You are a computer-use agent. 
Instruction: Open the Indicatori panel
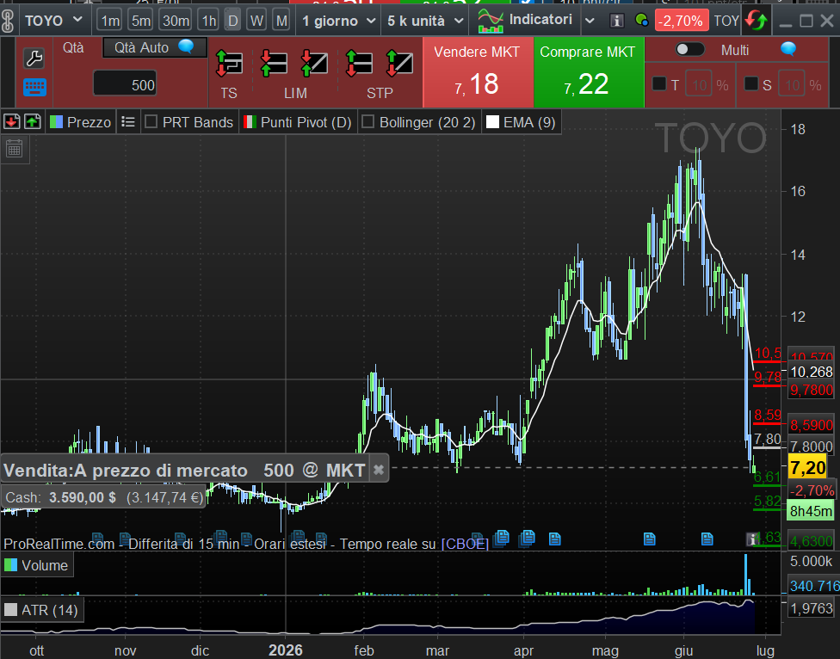[x=525, y=21]
